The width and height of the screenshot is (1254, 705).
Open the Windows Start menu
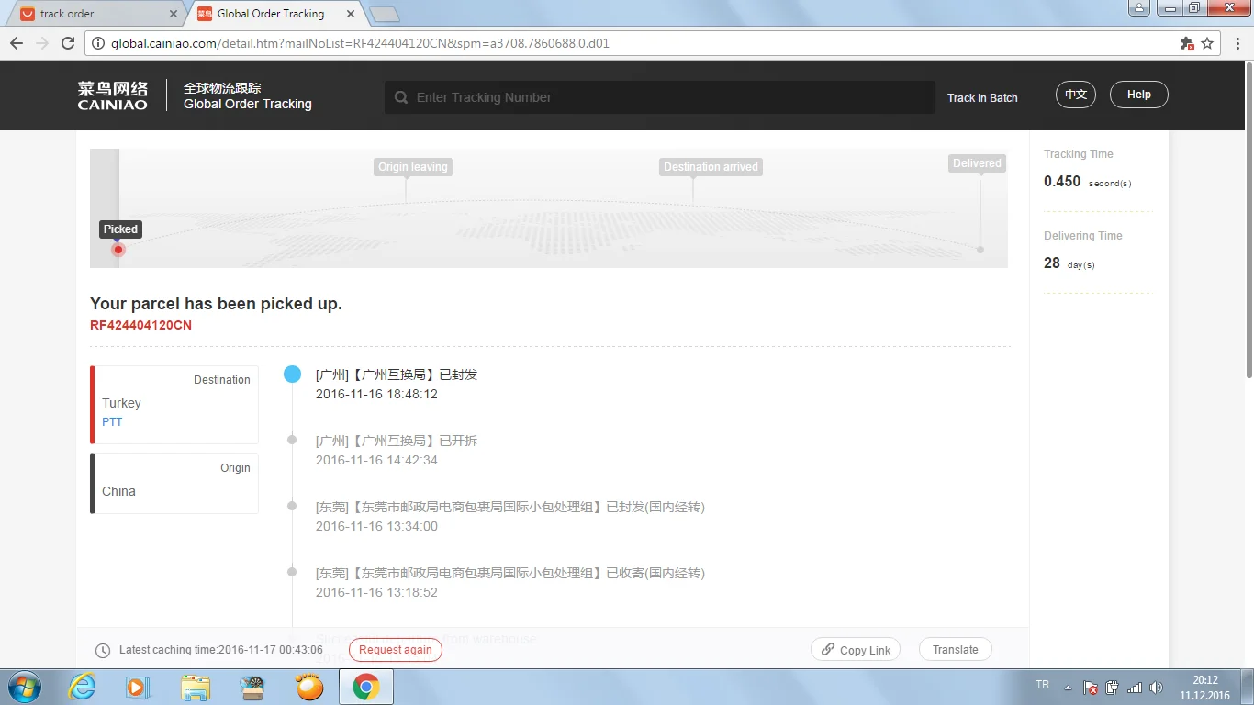pos(23,687)
